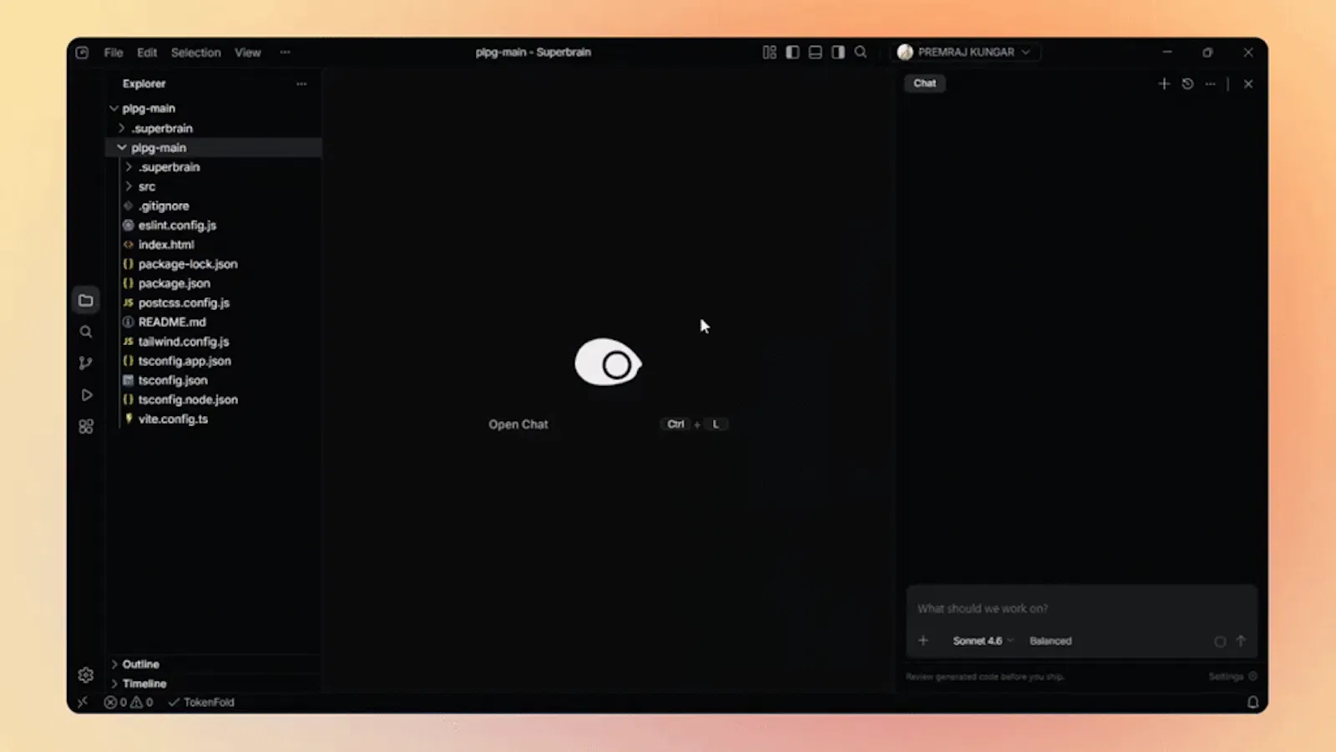Toggle the bottom panel
Screen dimensions: 1336x752
(815, 52)
